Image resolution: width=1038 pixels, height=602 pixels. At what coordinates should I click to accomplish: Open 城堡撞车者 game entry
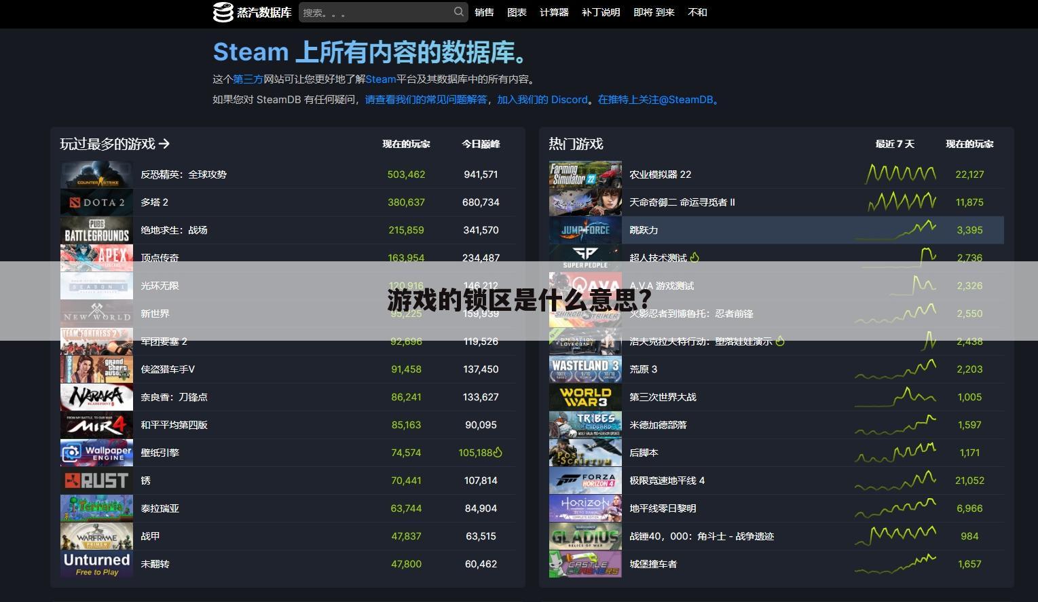(x=653, y=564)
